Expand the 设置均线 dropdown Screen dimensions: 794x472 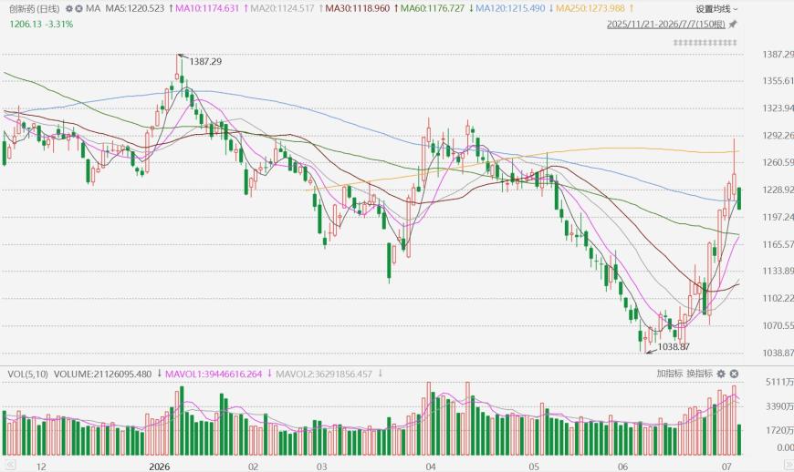point(716,9)
